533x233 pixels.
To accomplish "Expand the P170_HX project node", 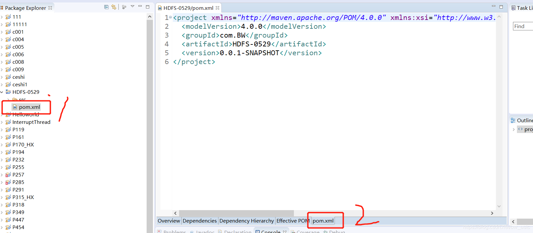I will 2,145.
